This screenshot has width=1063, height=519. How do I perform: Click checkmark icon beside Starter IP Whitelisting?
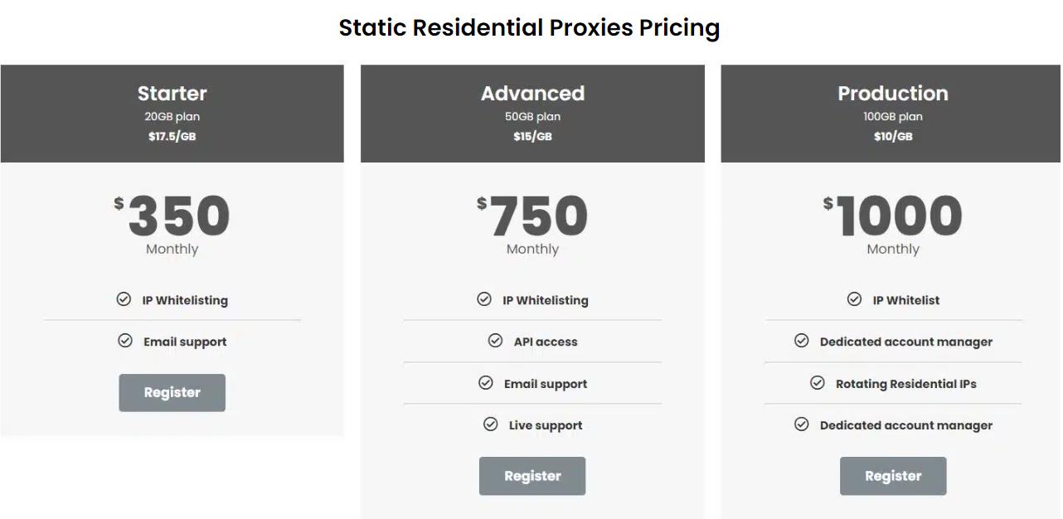(x=124, y=299)
